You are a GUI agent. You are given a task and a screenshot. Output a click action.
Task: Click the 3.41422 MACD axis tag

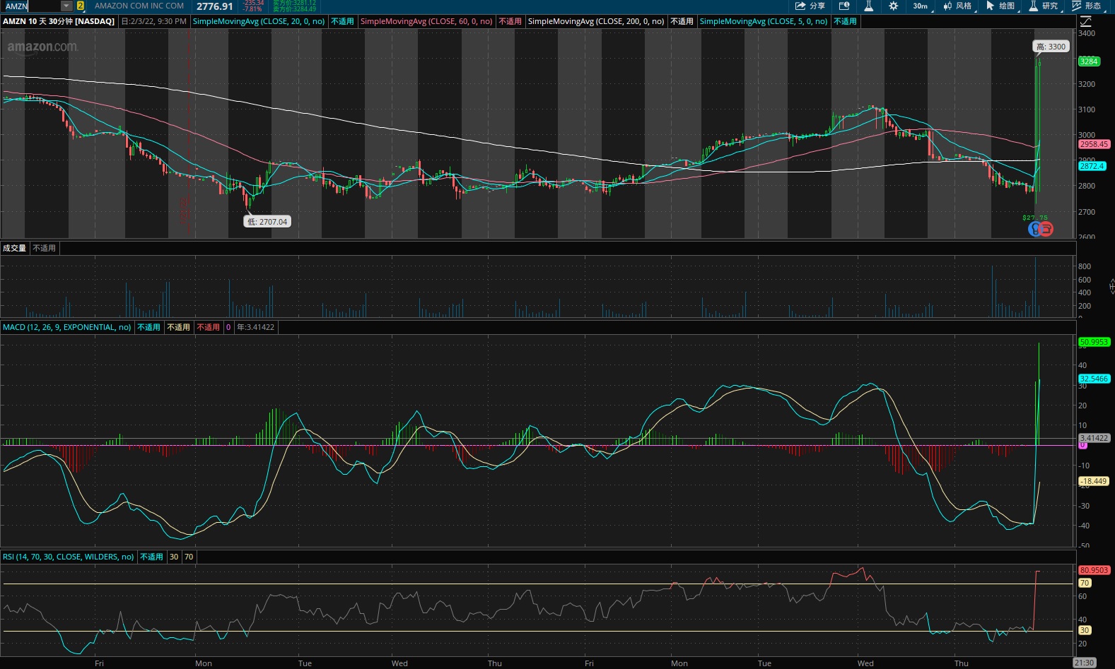[x=1094, y=438]
